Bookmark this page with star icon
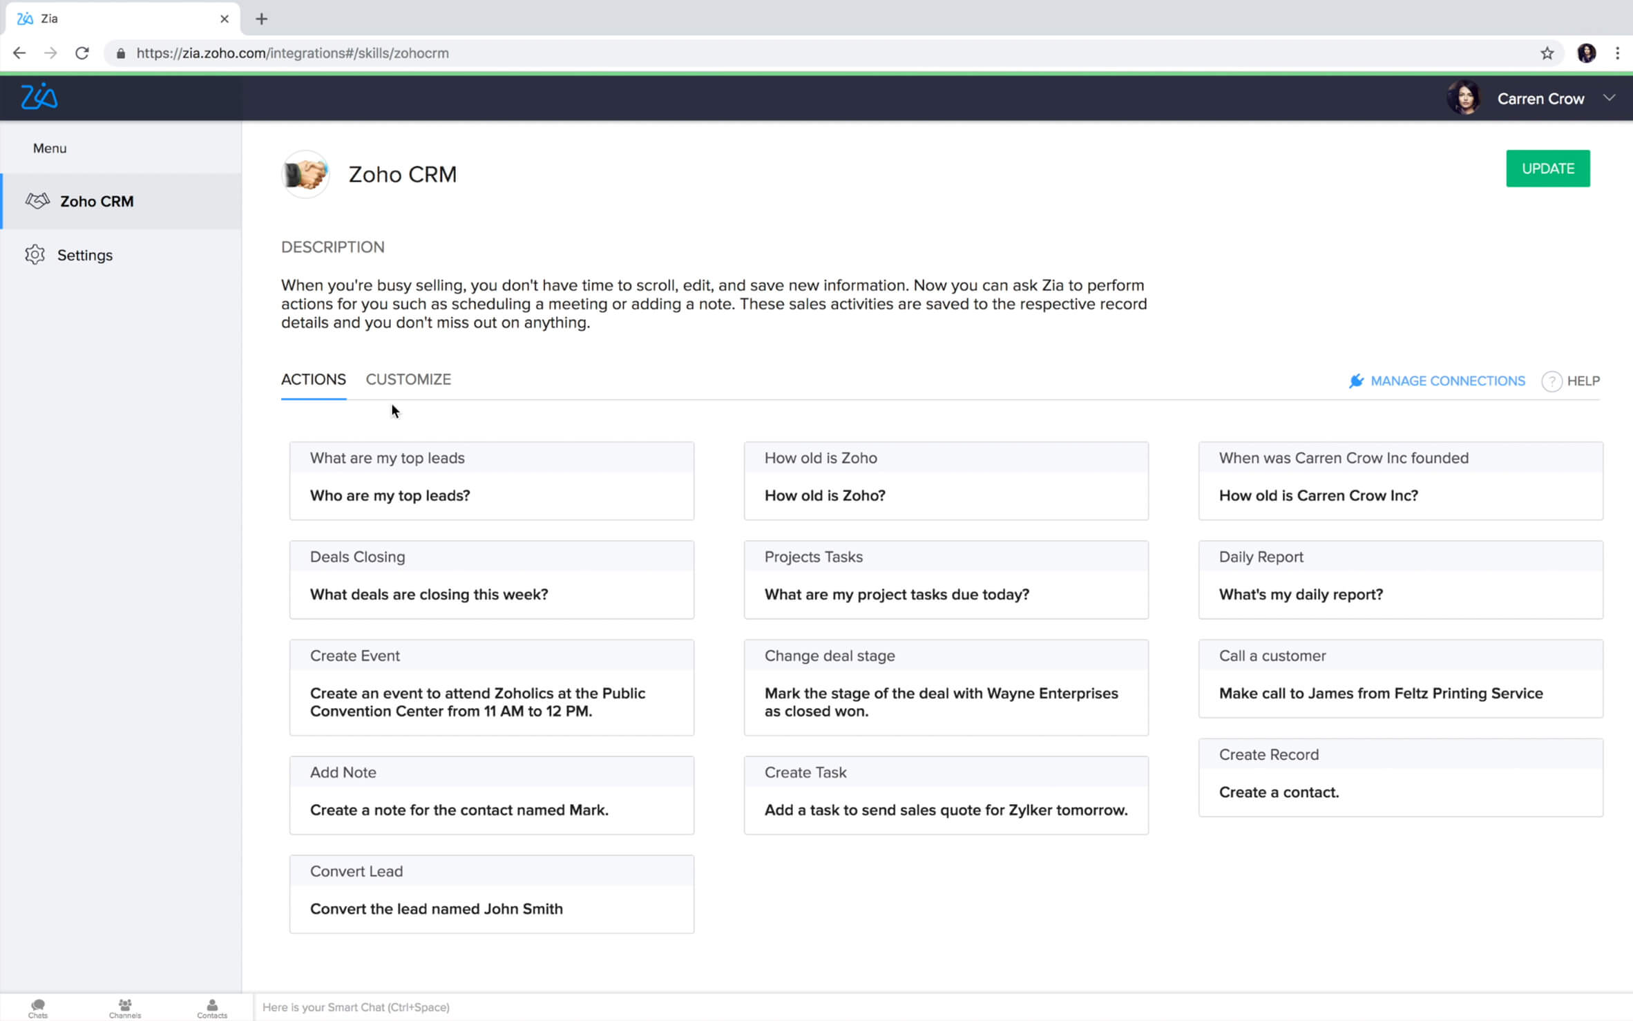This screenshot has height=1021, width=1633. (x=1547, y=53)
